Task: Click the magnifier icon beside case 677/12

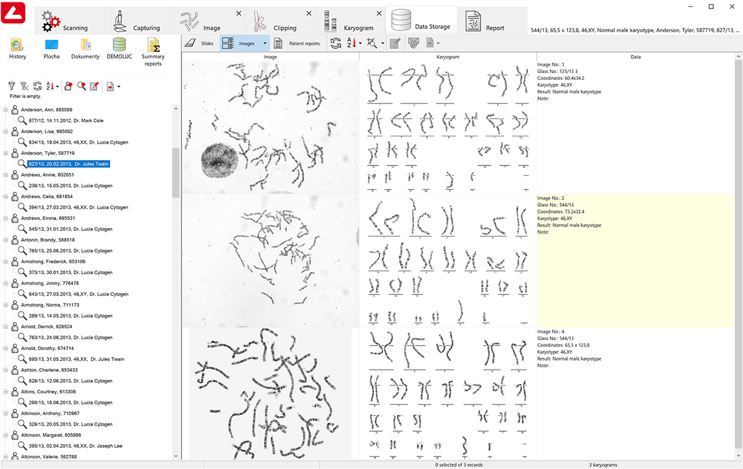Action: pos(22,120)
